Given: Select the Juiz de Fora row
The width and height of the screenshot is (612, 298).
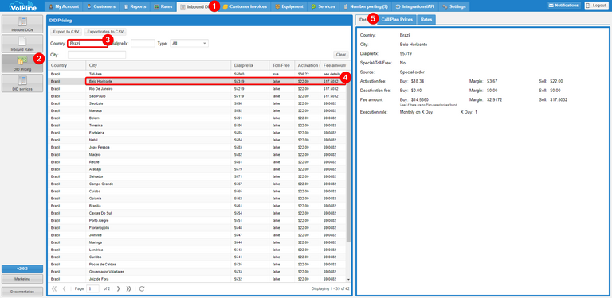Looking at the screenshot, I should [x=197, y=279].
